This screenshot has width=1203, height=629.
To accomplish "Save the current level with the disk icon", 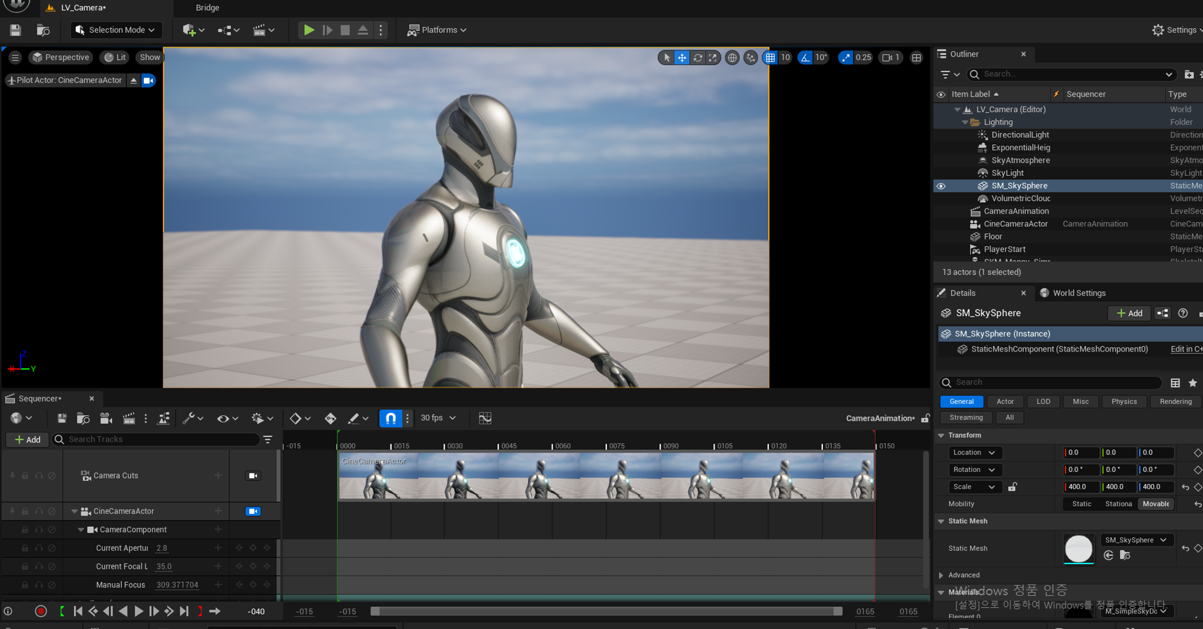I will (x=16, y=30).
